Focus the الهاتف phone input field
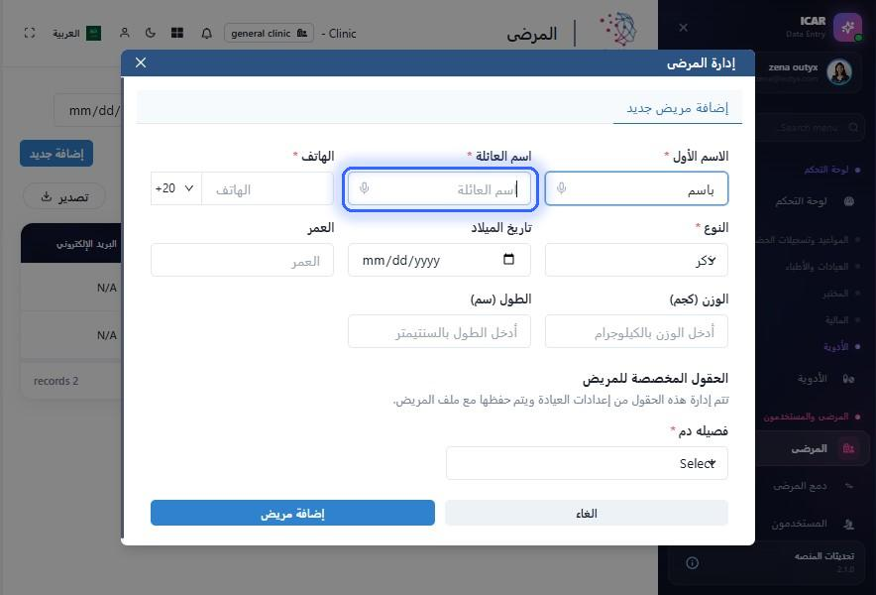Screen dimensions: 876x595 (x=268, y=188)
